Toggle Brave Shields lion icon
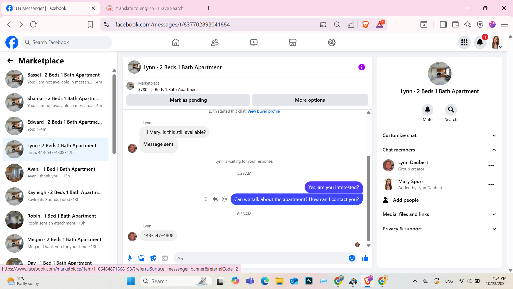Screen dimensions: 513x289 (366, 24)
